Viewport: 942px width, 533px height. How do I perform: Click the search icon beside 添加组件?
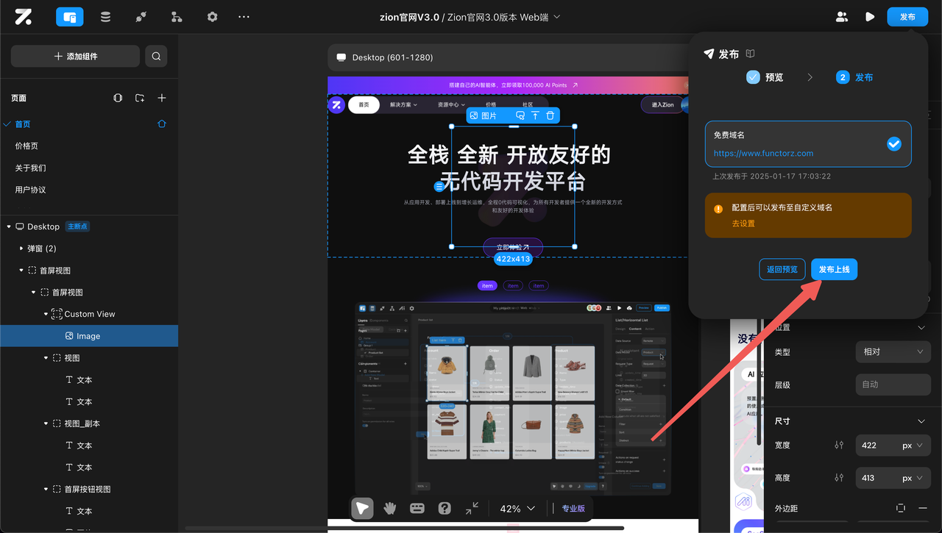tap(156, 56)
